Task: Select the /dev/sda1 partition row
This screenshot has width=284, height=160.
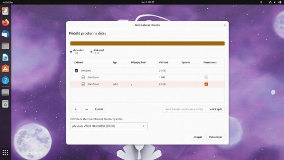Action: pos(147,77)
